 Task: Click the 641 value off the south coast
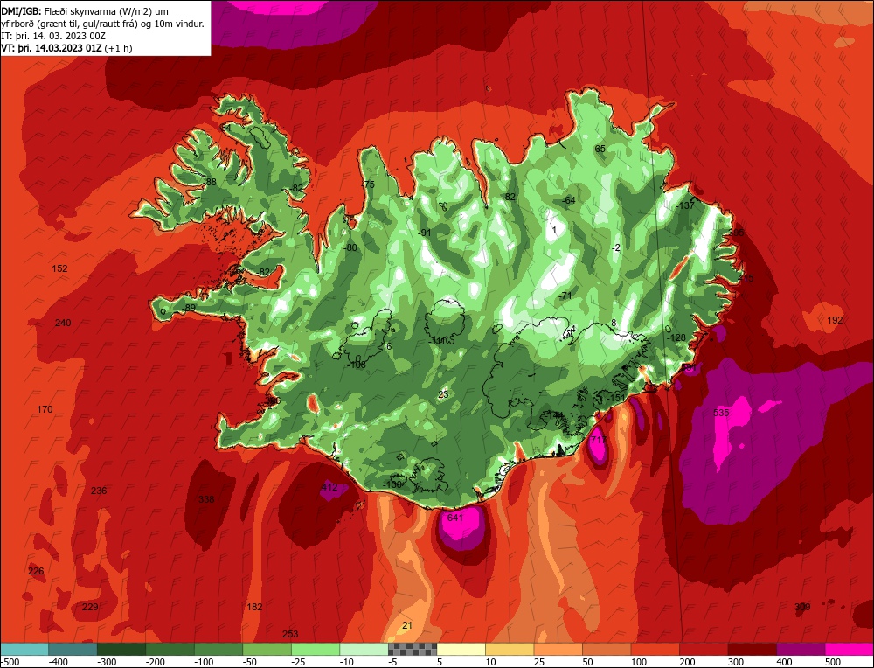pos(455,518)
